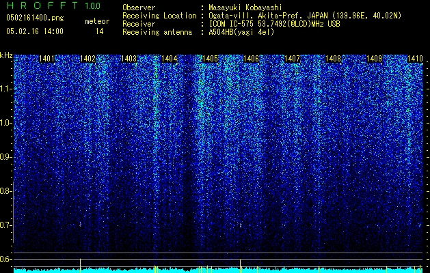Screen dimensions: 430x273
Task: Click the tall yellow meteor marker under 1402
Action: 81,265
